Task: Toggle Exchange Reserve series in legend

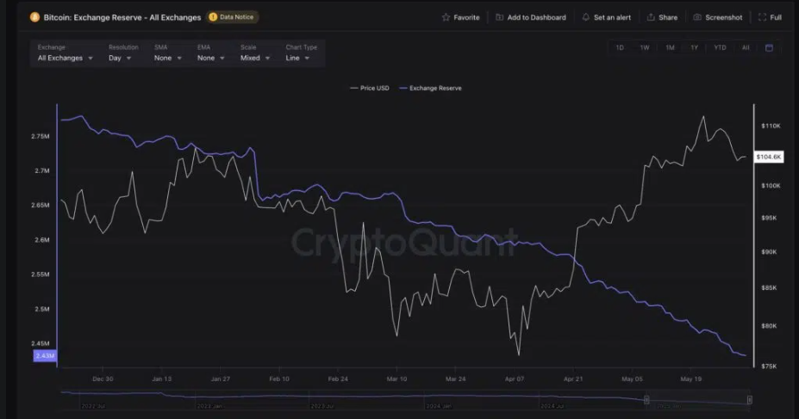Action: pos(430,88)
